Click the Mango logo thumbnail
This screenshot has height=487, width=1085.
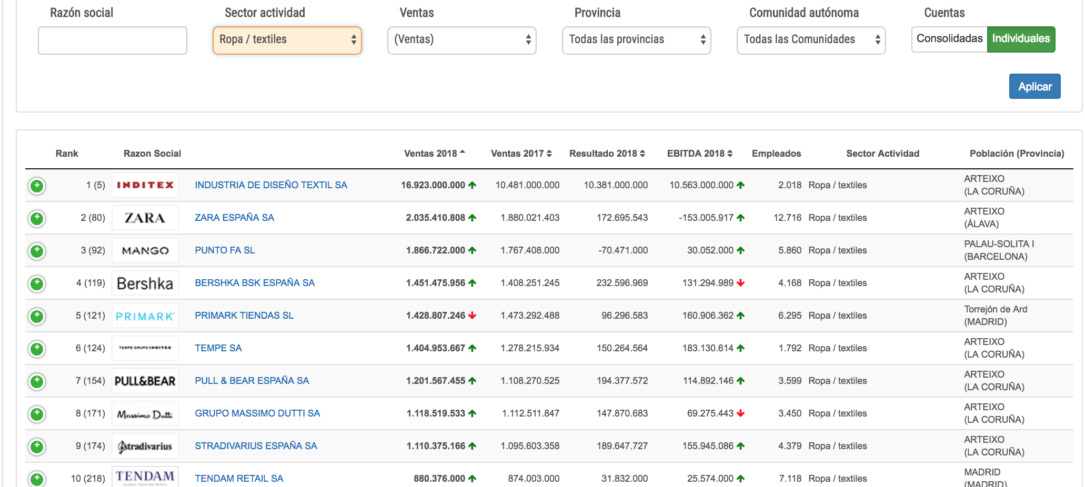click(145, 250)
